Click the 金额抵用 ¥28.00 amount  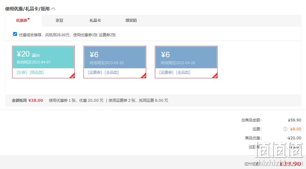point(35,100)
